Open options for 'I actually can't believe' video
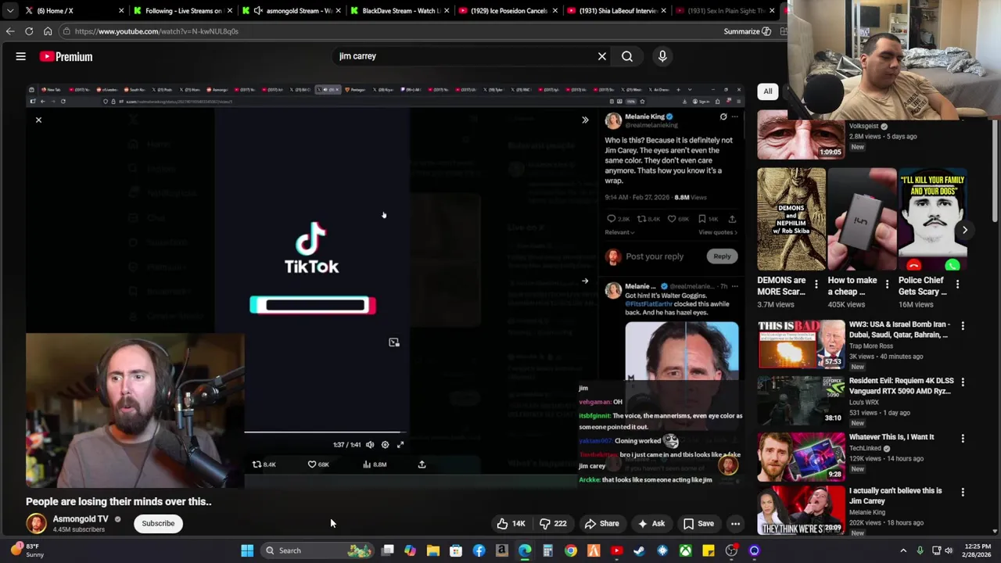Image resolution: width=1001 pixels, height=563 pixels. (963, 493)
